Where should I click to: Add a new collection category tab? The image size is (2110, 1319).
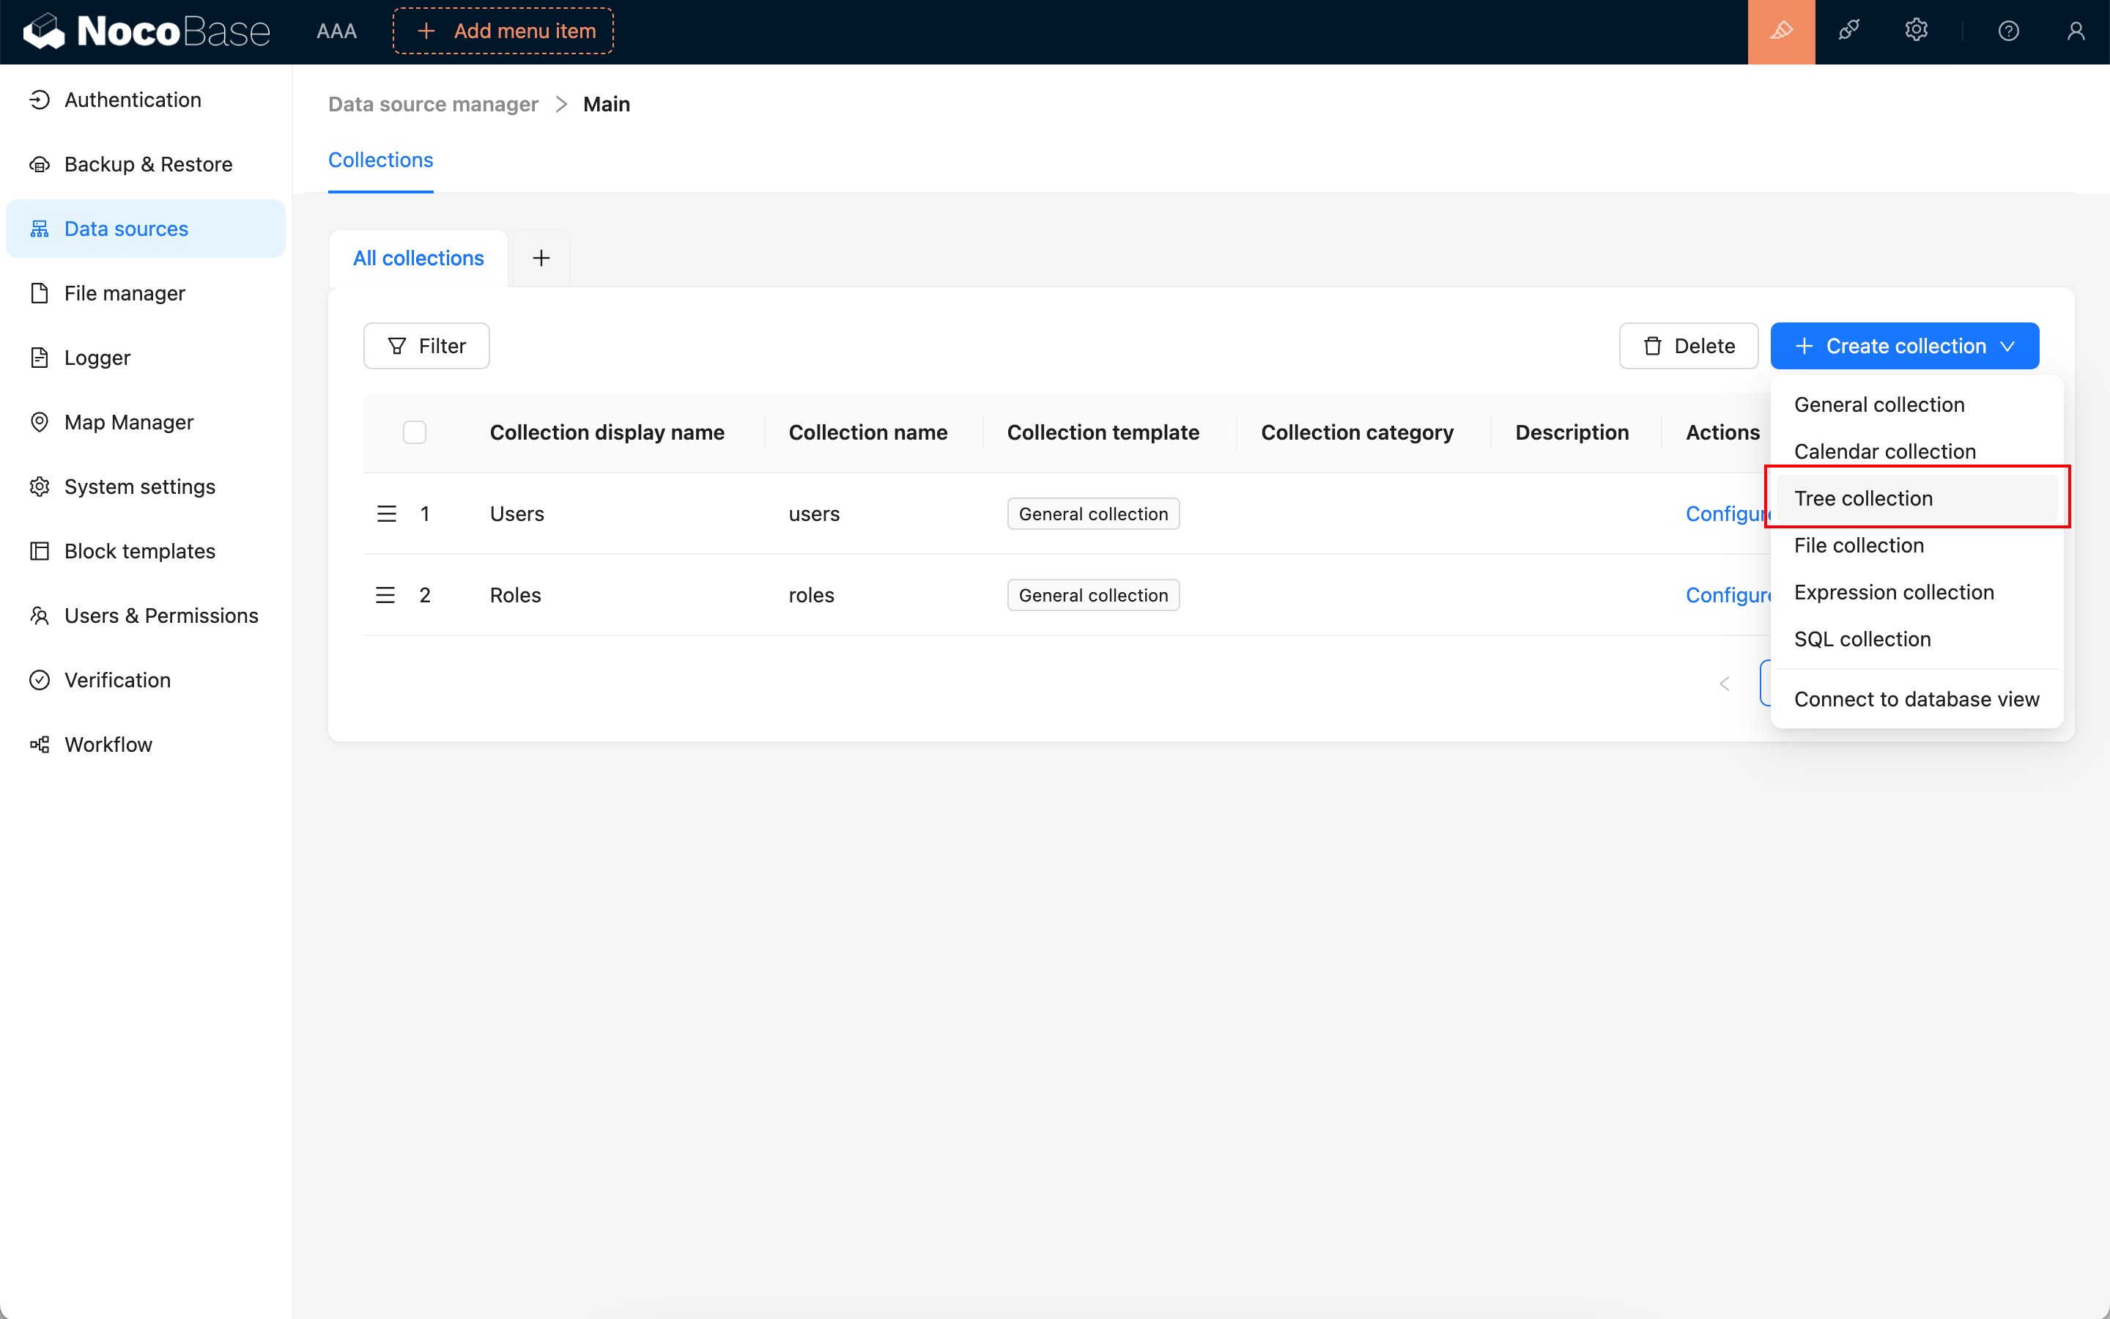[541, 258]
